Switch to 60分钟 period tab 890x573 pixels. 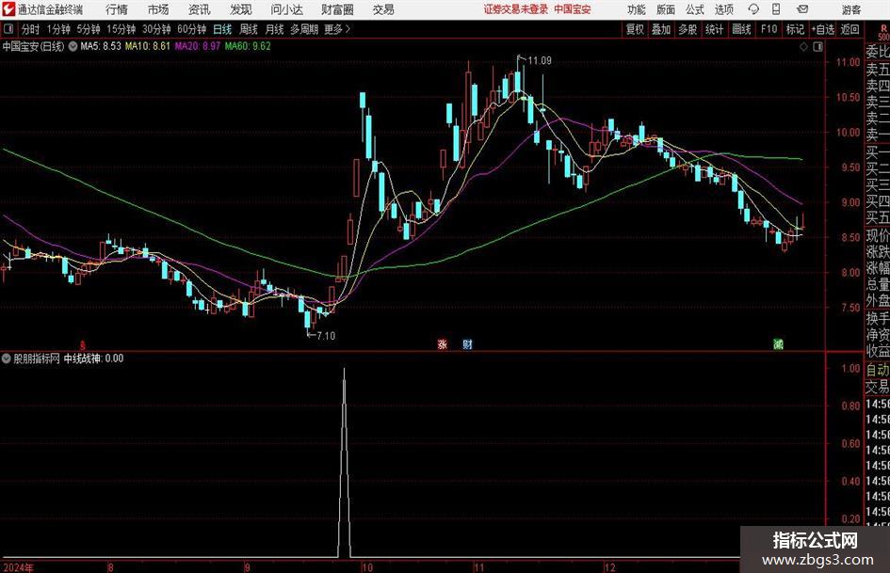[x=191, y=29]
